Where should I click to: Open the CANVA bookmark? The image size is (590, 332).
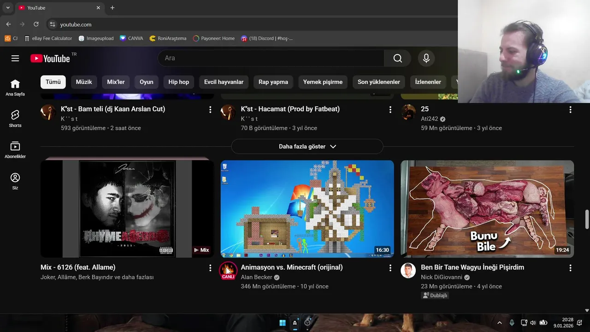(x=131, y=38)
